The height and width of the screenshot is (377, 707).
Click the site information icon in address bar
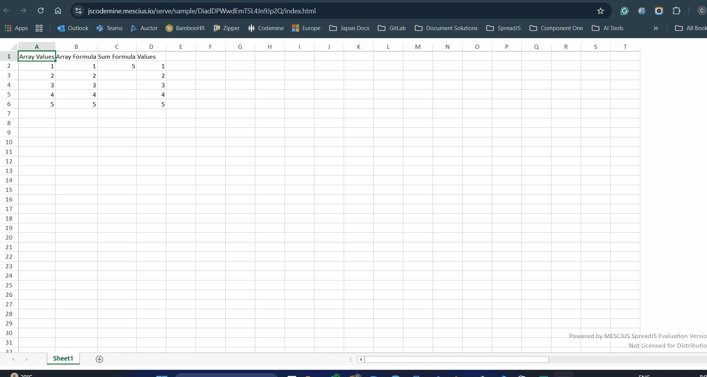[x=78, y=11]
